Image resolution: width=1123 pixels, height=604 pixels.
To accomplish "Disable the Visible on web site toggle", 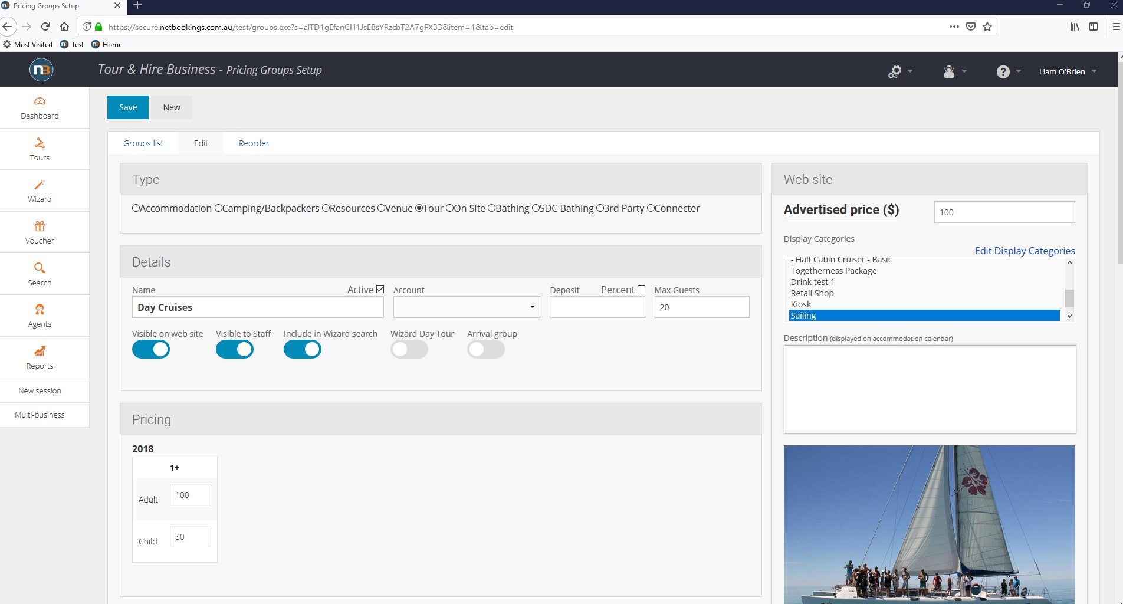I will [x=151, y=350].
